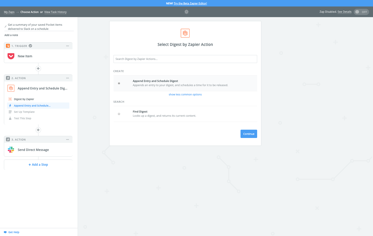The image size is (373, 236).
Task: Click the bolt icon beside Append Entry and Schedule substep
Action: point(10,106)
